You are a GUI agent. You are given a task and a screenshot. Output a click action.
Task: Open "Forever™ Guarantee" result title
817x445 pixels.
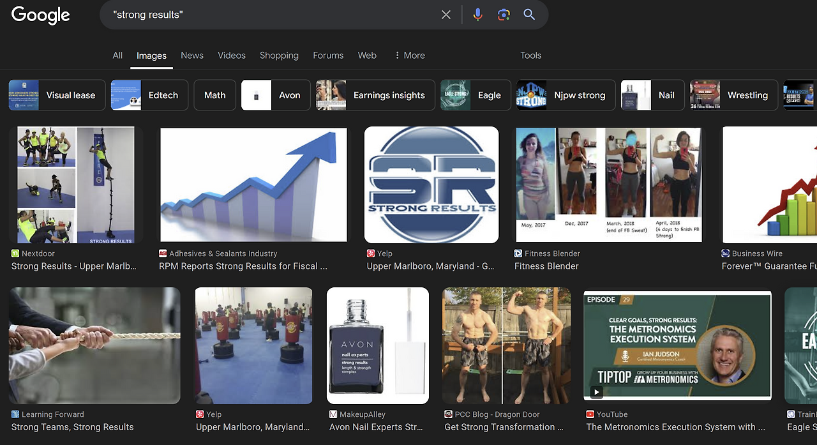click(769, 266)
